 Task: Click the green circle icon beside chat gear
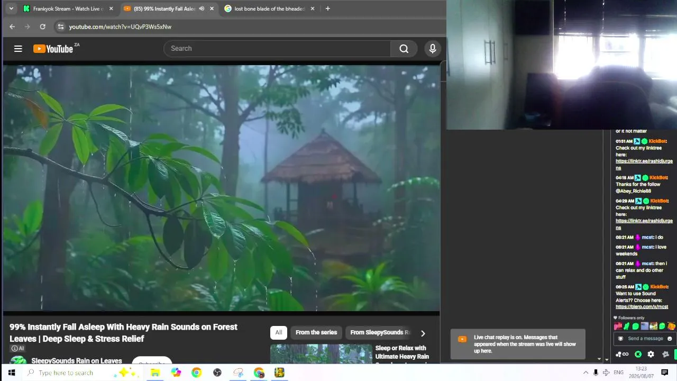pos(638,355)
